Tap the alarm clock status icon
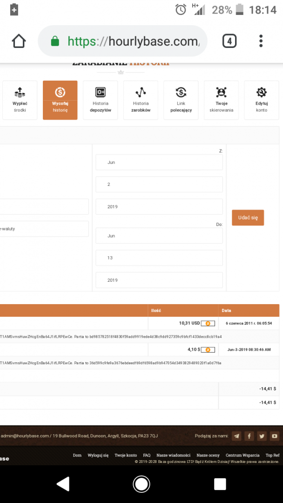The height and width of the screenshot is (503, 283). pyautogui.click(x=181, y=10)
